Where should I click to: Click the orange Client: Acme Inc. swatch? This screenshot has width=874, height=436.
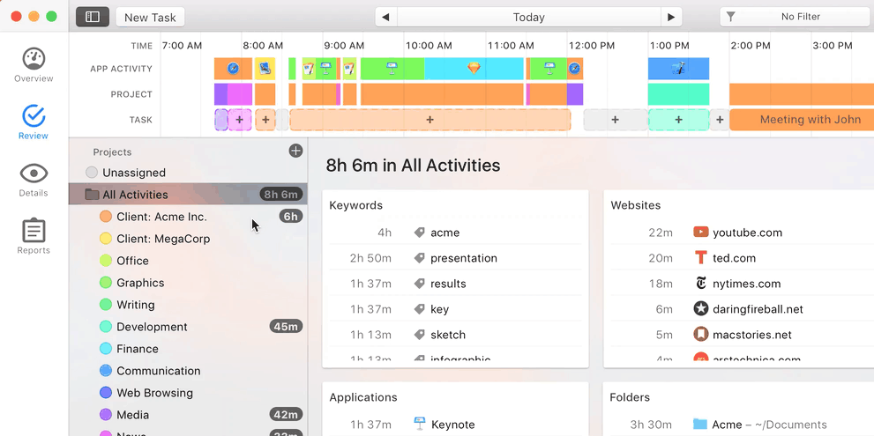click(x=106, y=217)
